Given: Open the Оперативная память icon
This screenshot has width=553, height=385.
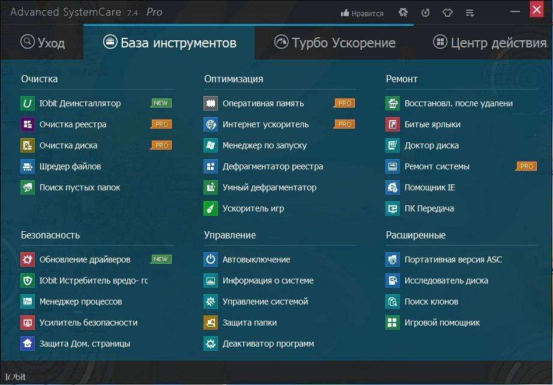Looking at the screenshot, I should coord(211,103).
